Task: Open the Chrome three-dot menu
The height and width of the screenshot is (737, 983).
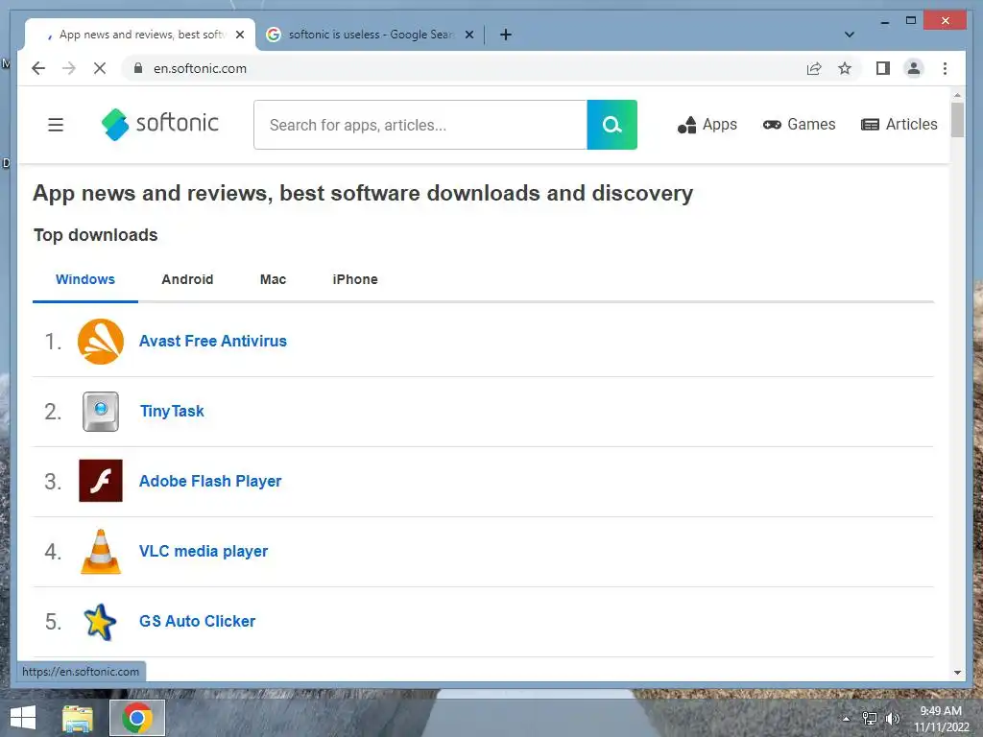Action: coord(945,68)
